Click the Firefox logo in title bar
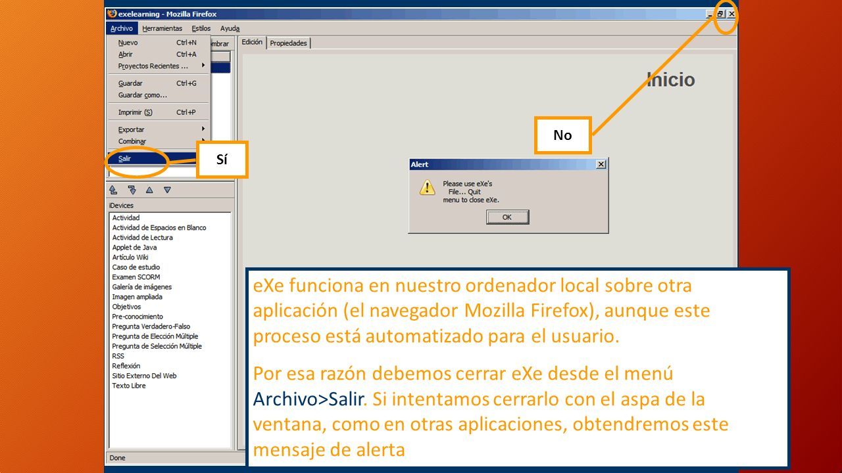842x473 pixels. (112, 14)
